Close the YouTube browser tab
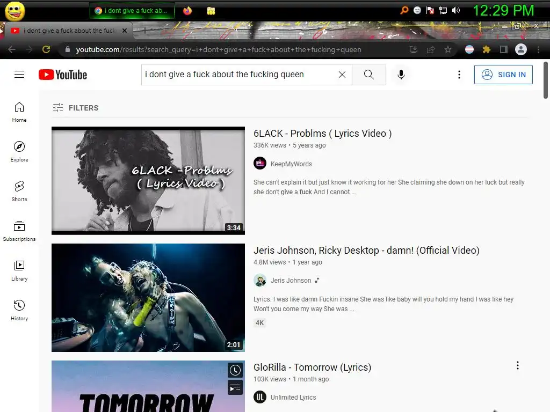 click(x=125, y=31)
